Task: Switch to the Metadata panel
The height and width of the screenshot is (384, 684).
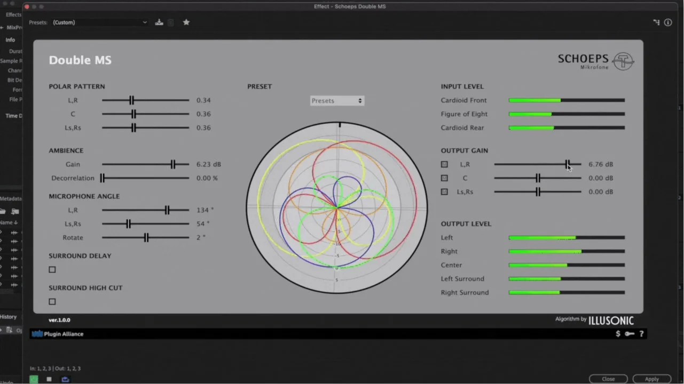Action: [10, 198]
